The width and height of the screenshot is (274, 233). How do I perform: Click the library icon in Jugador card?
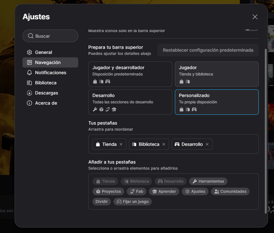pos(188,81)
